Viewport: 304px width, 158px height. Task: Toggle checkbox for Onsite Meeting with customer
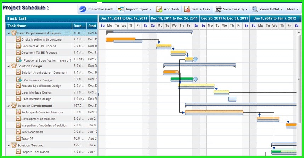point(18,39)
